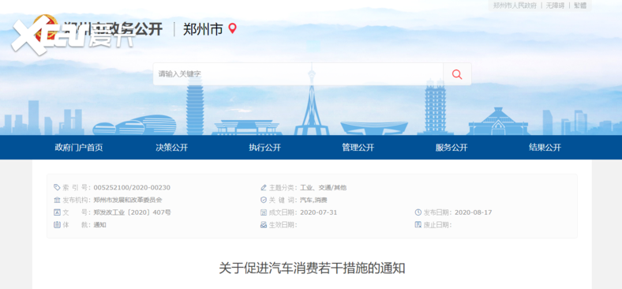Switch to traditional Chinese via 繁體 link
This screenshot has width=622, height=289.
point(580,6)
